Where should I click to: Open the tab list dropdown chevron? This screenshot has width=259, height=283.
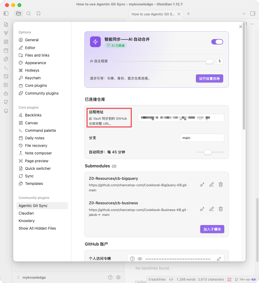pos(244,14)
